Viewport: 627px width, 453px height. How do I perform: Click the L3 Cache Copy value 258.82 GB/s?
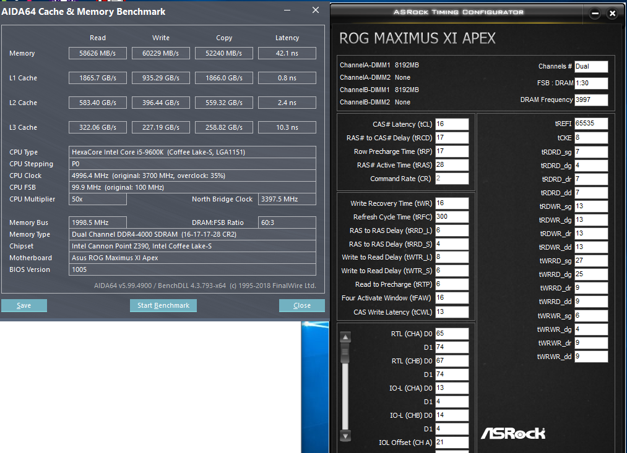[x=224, y=127]
